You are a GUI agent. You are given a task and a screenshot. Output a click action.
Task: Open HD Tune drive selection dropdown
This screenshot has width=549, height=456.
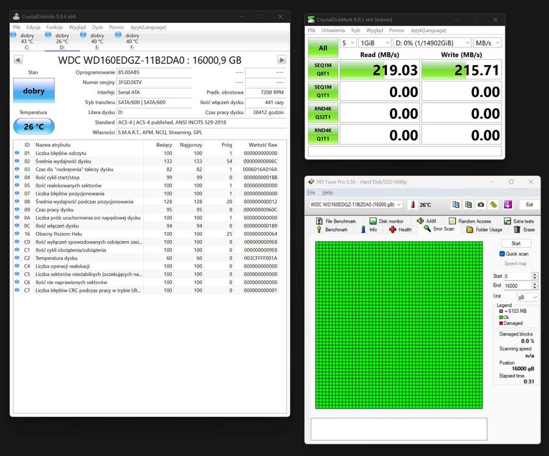356,205
